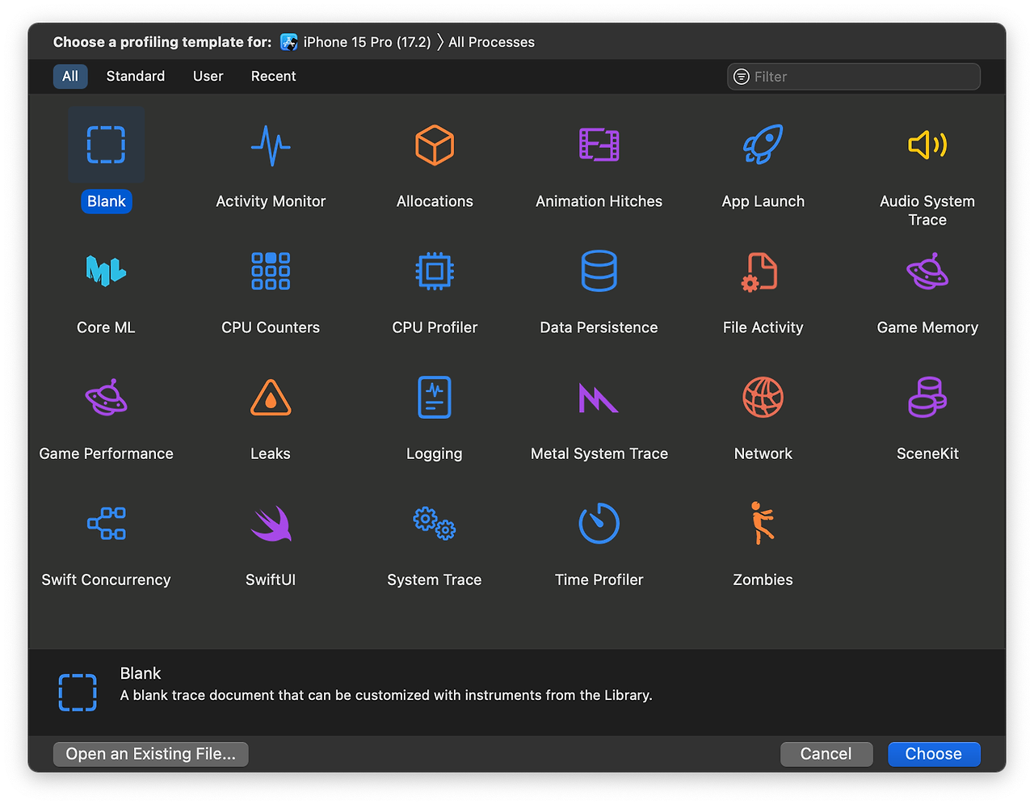The image size is (1034, 805).
Task: Select the Game Performance UFO icon
Action: coord(106,397)
